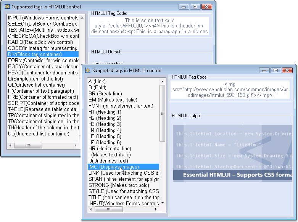Select 'FORM(Container for win controls' in back window

coord(43,60)
